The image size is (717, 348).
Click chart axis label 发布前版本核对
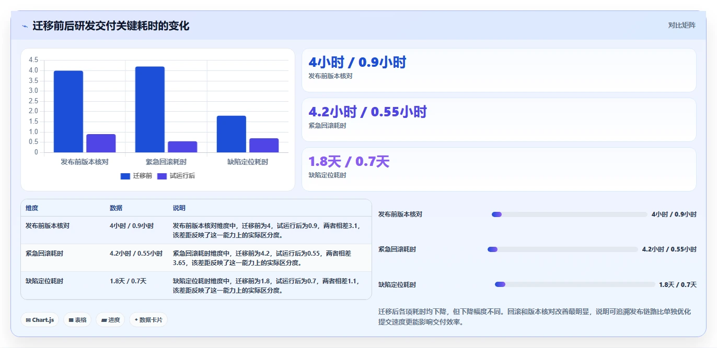point(85,162)
